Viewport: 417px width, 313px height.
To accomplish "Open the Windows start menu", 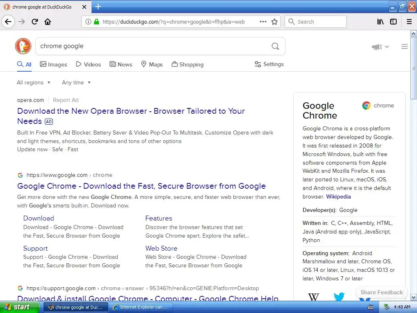I will [x=20, y=307].
